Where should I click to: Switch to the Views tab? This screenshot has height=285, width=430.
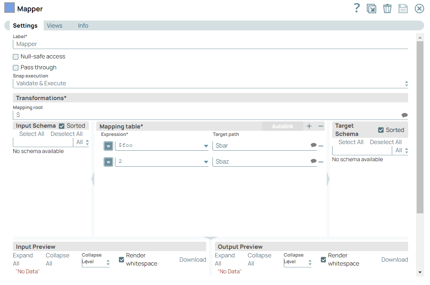coord(55,26)
